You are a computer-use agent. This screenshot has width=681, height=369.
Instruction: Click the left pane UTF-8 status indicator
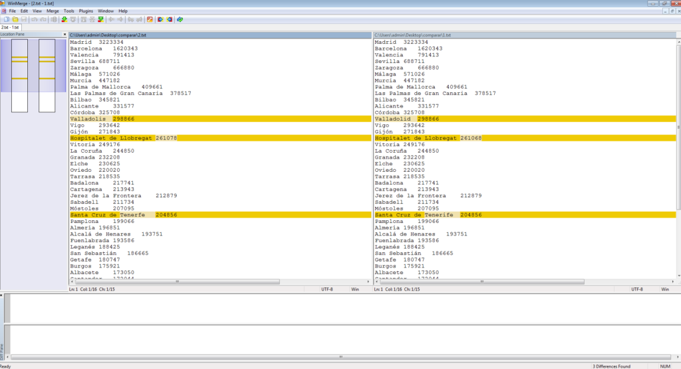tap(327, 289)
